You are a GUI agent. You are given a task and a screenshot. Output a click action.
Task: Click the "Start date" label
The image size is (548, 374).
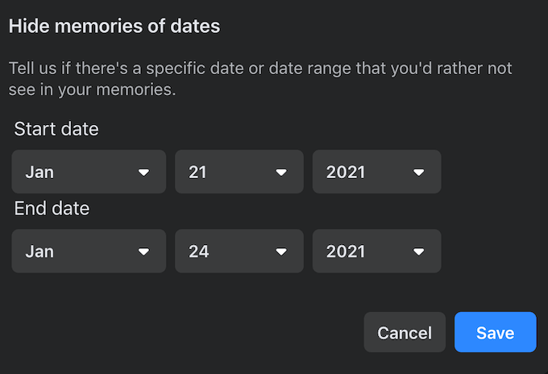click(x=56, y=129)
